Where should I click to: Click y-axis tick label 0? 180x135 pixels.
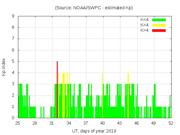coord(13,118)
